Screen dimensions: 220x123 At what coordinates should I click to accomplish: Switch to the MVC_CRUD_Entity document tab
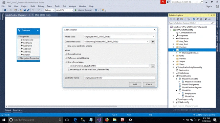click(43, 15)
